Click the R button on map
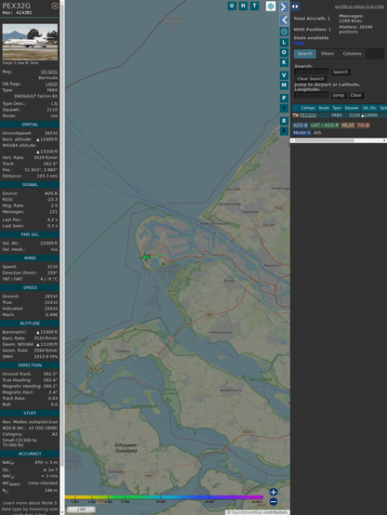 point(284,121)
